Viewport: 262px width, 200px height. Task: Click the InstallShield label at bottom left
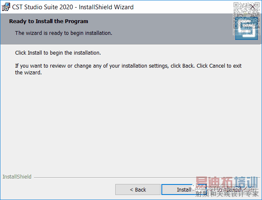pos(17,177)
